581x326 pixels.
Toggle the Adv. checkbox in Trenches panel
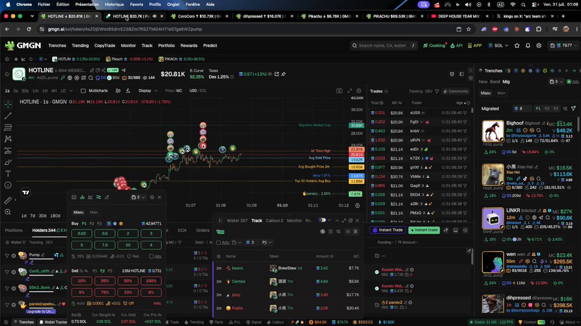(x=568, y=82)
